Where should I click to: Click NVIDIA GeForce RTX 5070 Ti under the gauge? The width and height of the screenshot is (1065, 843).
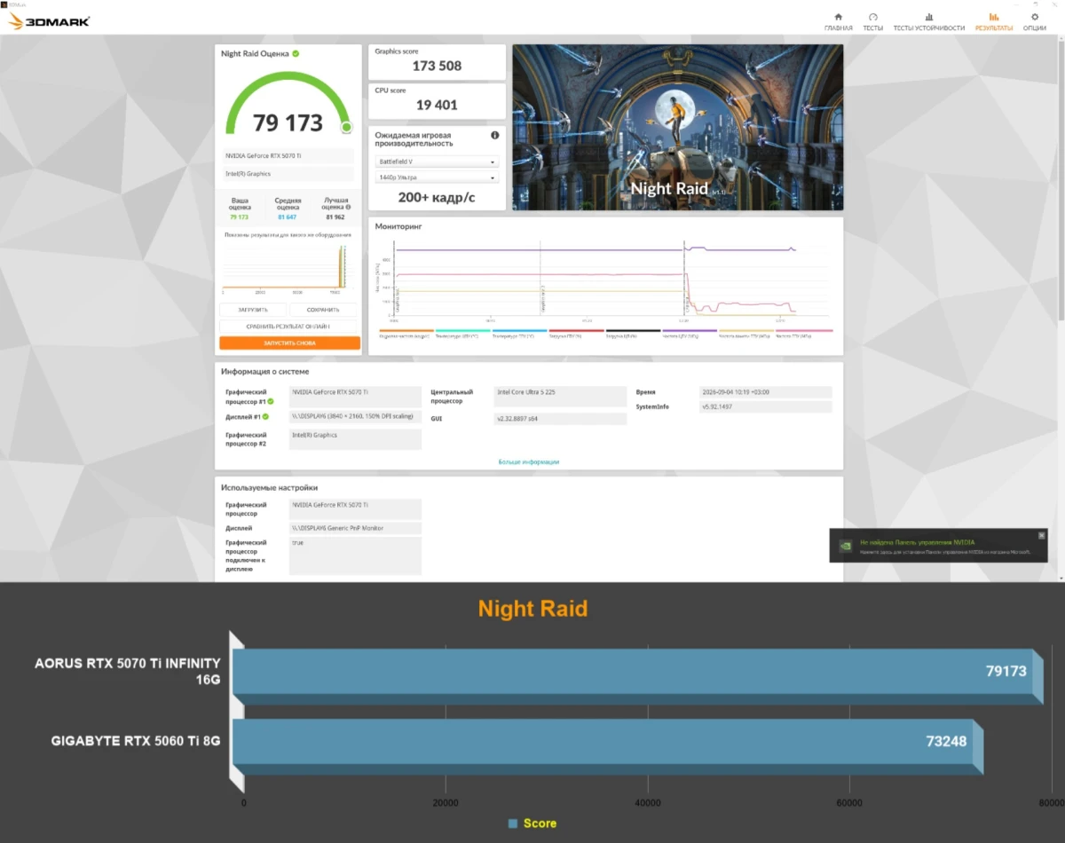288,156
